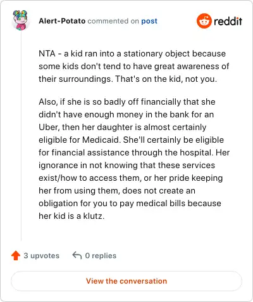Click the word "Uber" in the comment
The height and width of the screenshot is (302, 253).
[47, 127]
